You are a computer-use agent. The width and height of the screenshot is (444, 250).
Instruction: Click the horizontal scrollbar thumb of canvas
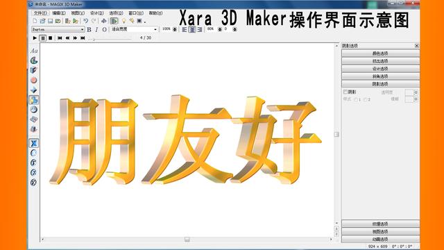click(187, 240)
